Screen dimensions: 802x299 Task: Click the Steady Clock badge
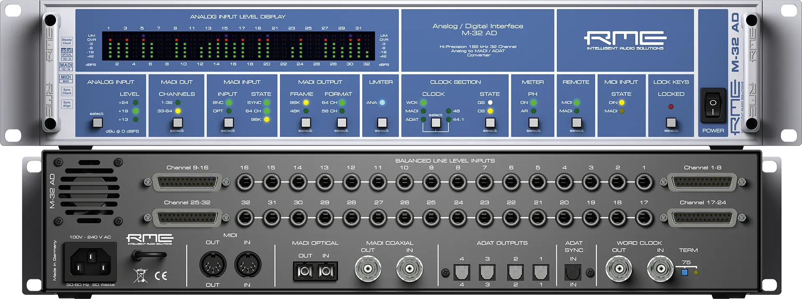(x=67, y=42)
